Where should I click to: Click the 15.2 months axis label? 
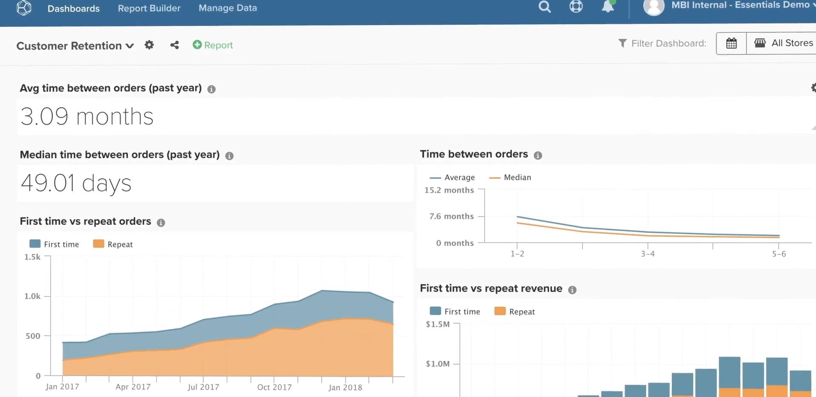click(449, 190)
